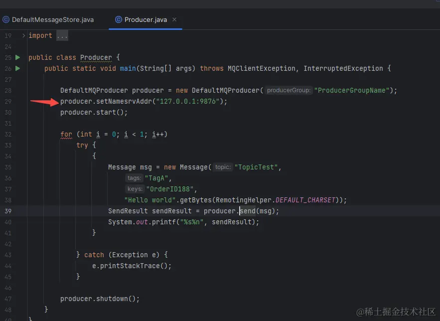The image size is (440, 321).
Task: Click the Message msg declaration
Action: coord(130,167)
